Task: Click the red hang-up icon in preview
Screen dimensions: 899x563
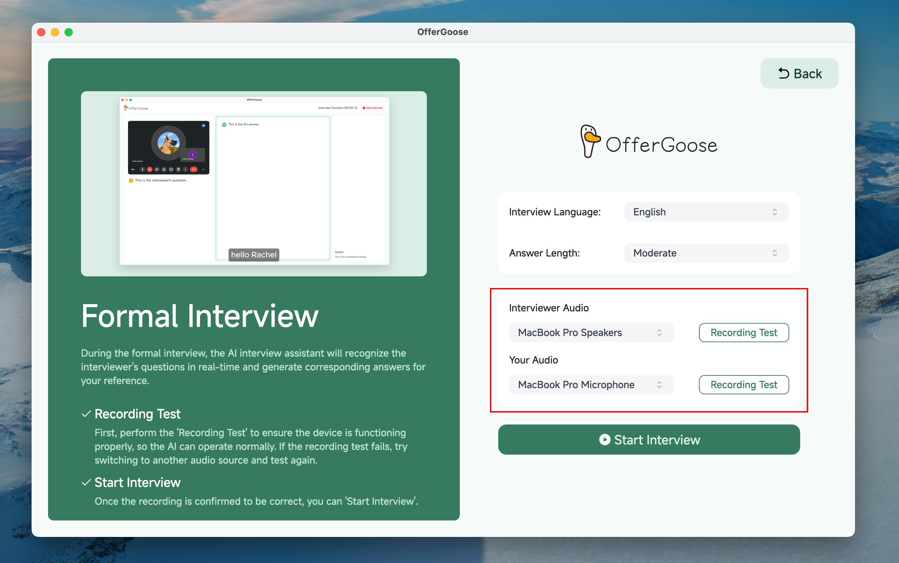Action: [x=194, y=169]
